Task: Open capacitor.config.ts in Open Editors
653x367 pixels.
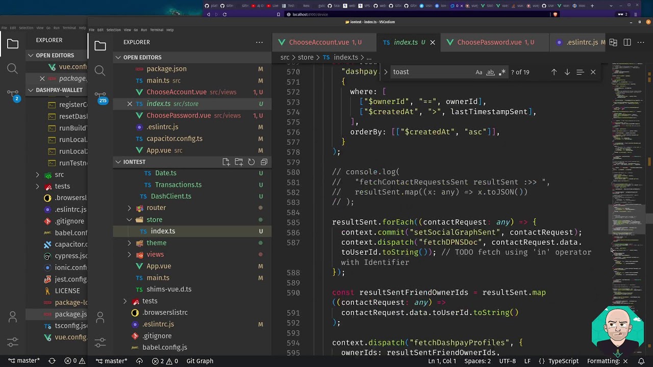Action: [174, 139]
